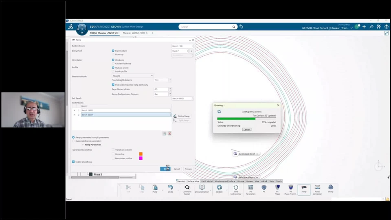Toggle Enable smoothing checkbox
391x220 pixels.
[x=73, y=162]
